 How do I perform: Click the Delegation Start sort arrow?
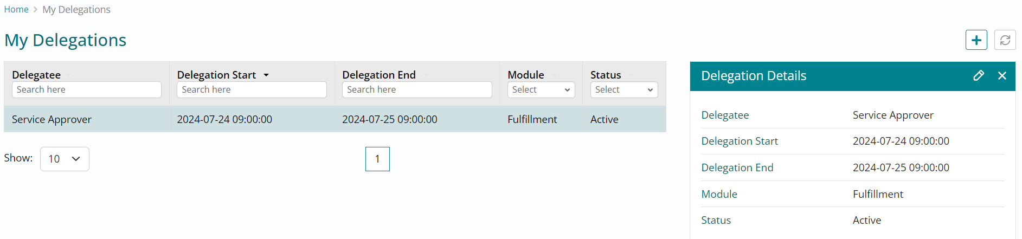[266, 75]
